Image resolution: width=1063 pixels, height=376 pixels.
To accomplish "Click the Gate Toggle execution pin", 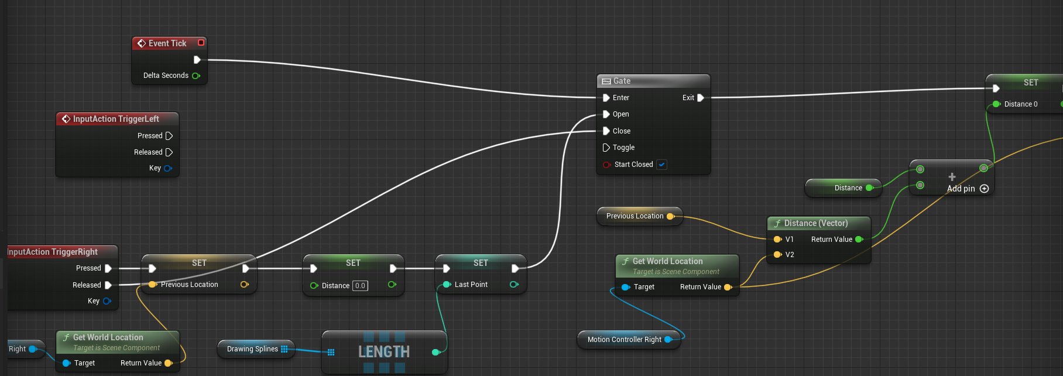I will point(606,148).
